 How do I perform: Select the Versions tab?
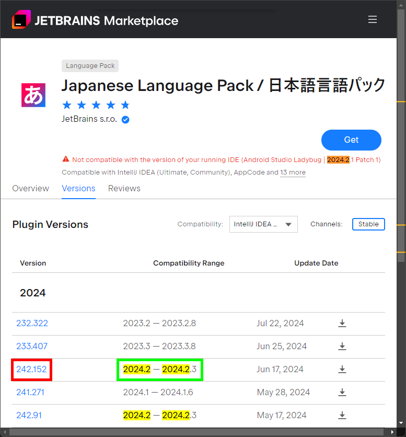click(78, 188)
